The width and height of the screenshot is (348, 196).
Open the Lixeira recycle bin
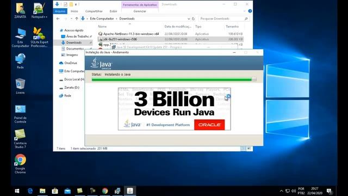pyautogui.click(x=20, y=86)
